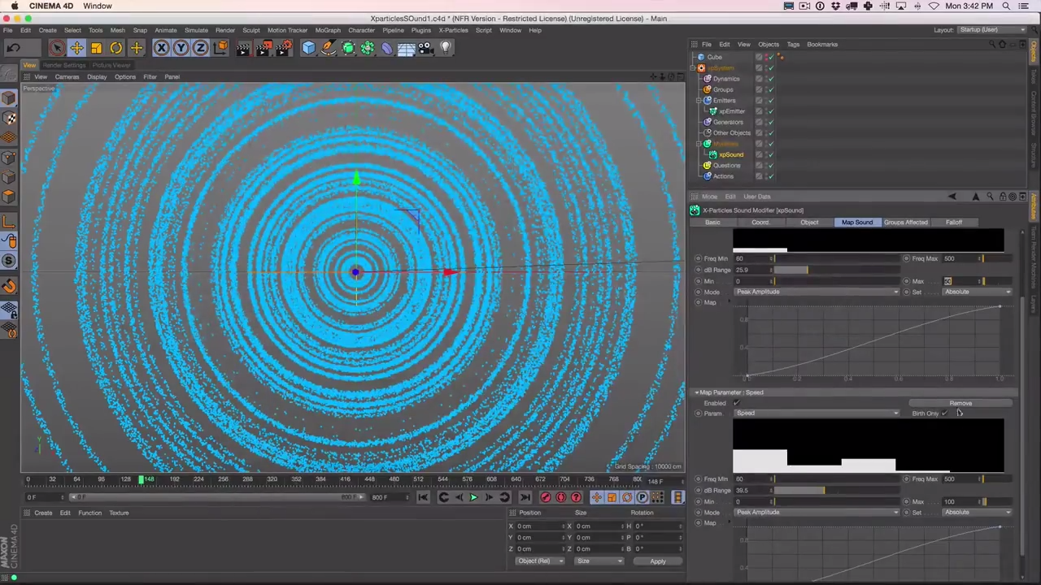Collapse the Modifiers tree node
Viewport: 1041px width, 585px height.
tap(699, 144)
